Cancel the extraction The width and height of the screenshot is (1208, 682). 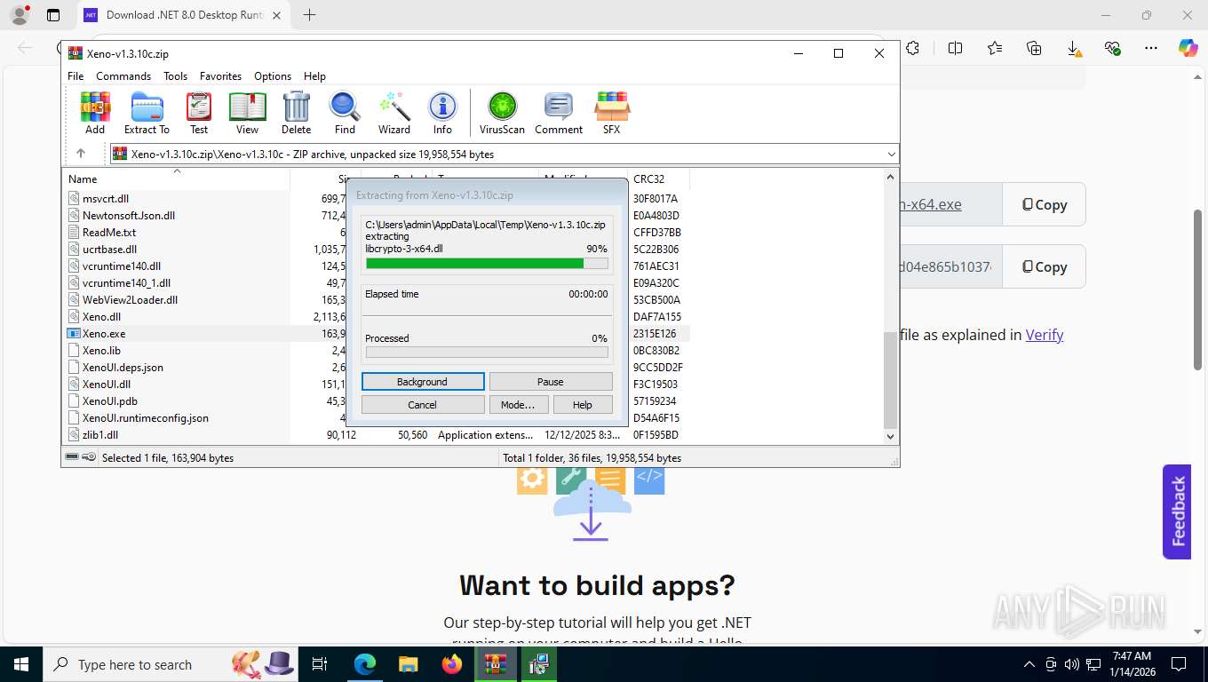(423, 405)
